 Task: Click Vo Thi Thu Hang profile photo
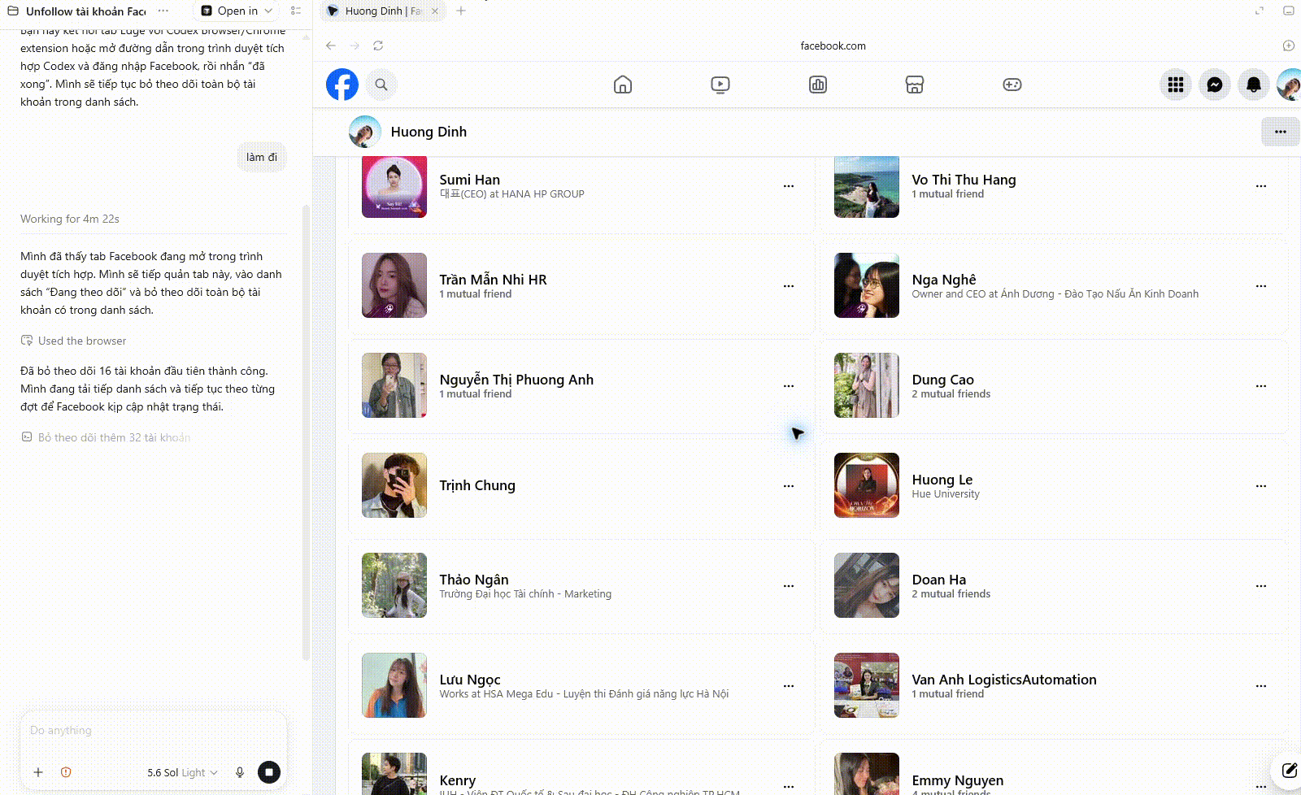(867, 186)
